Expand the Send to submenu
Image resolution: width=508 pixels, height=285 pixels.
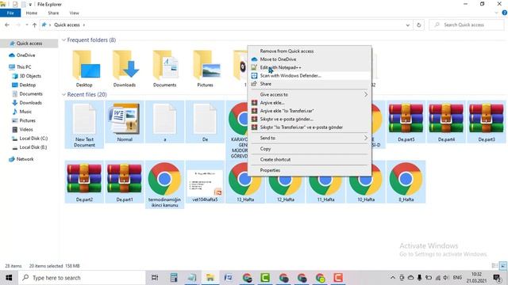pyautogui.click(x=310, y=138)
